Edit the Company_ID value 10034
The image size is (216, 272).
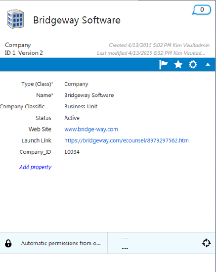[72, 152]
